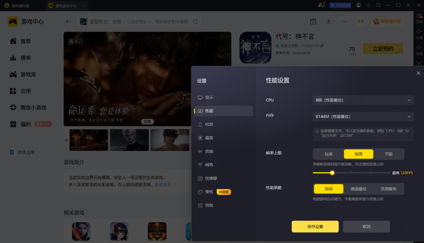
Task: Open the 内存 memory dropdown
Action: (363, 116)
